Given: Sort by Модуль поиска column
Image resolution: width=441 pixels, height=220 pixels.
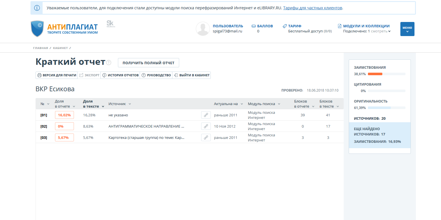Looking at the screenshot, I should (x=264, y=104).
